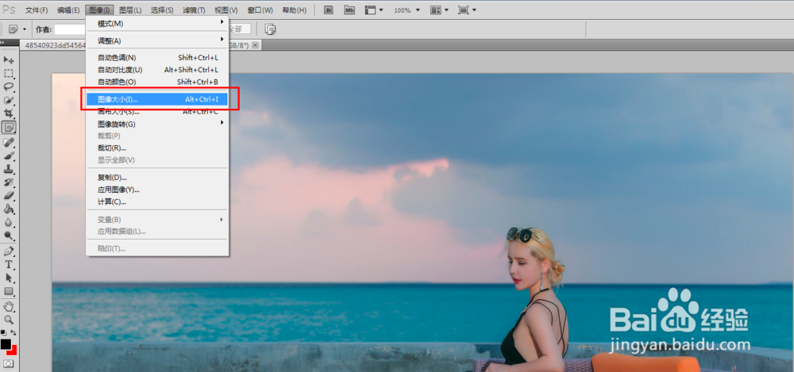
Task: Select the Pen tool
Action: 9,251
